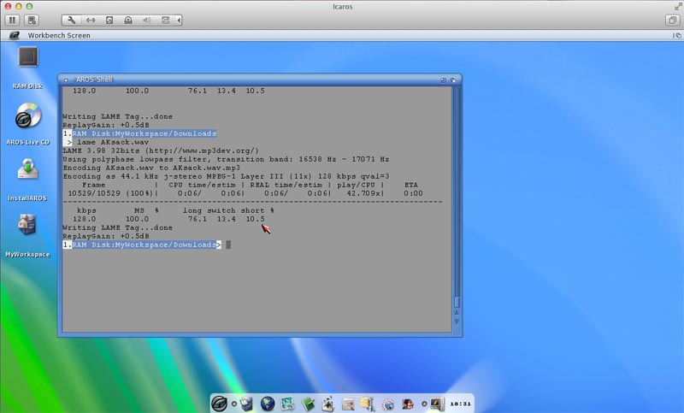
Task: Click the Mac fullscreen arrows at top right
Action: click(x=678, y=6)
